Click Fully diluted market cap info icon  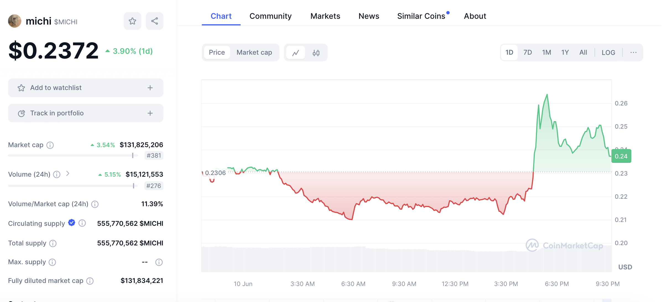click(90, 281)
